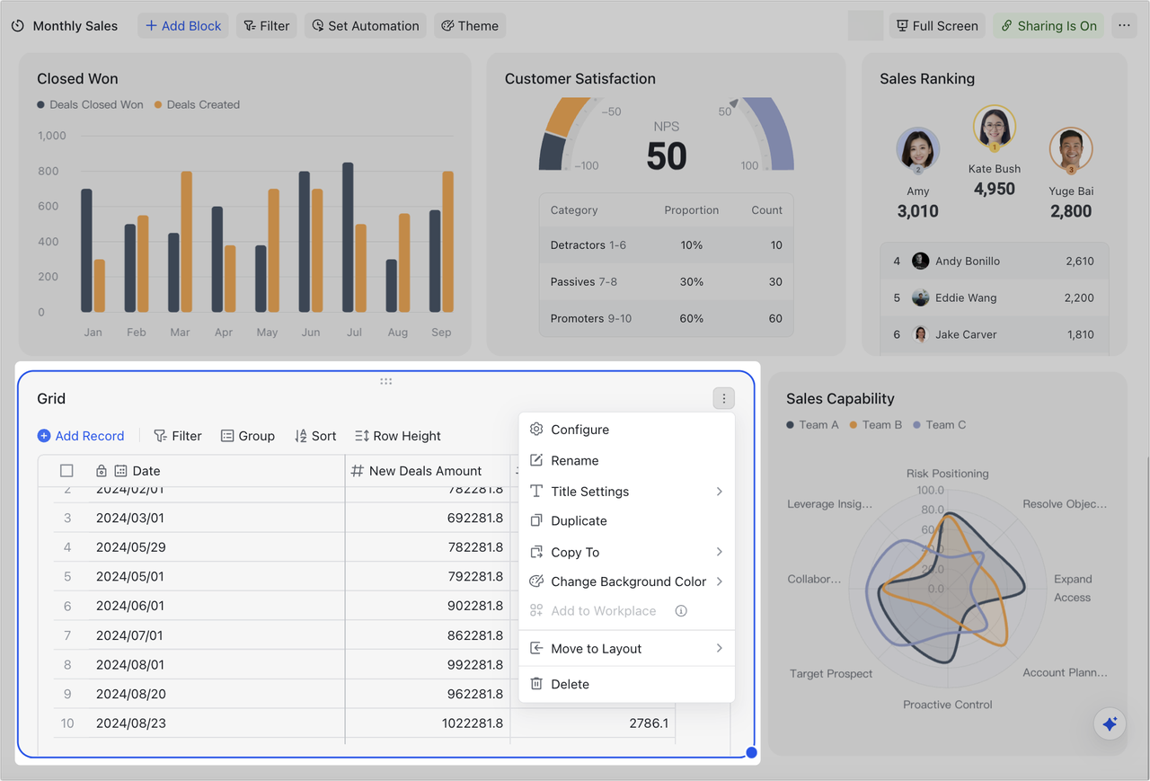Click Andy Bonillo's ranking row
The image size is (1150, 781).
pyautogui.click(x=995, y=261)
